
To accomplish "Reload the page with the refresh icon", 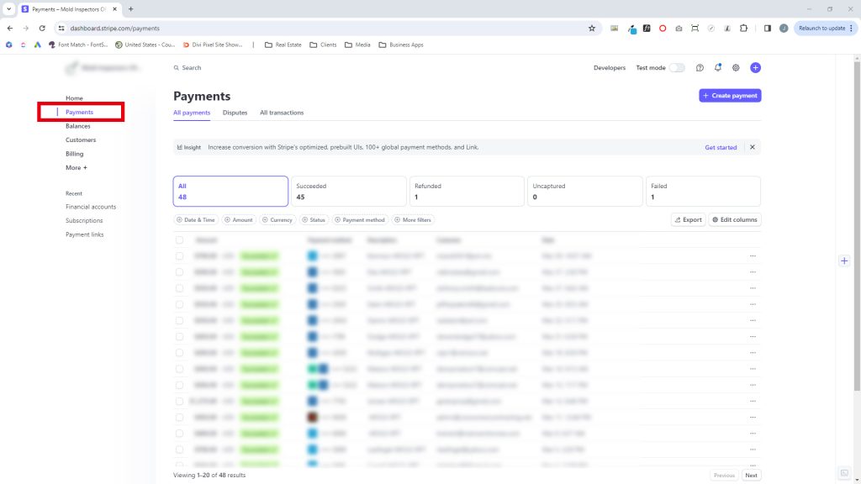I will [x=42, y=28].
